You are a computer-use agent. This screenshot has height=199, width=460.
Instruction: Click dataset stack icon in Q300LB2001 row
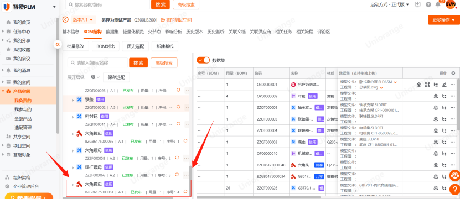point(419,85)
